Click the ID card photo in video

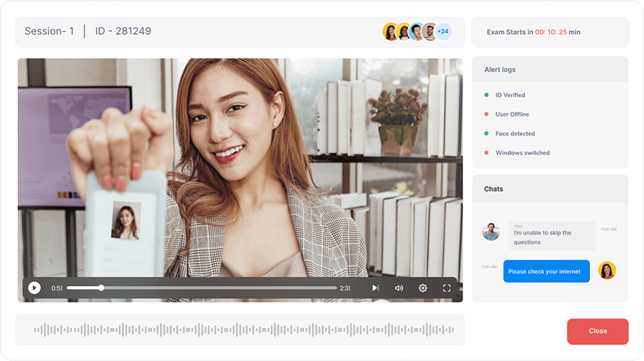click(126, 220)
